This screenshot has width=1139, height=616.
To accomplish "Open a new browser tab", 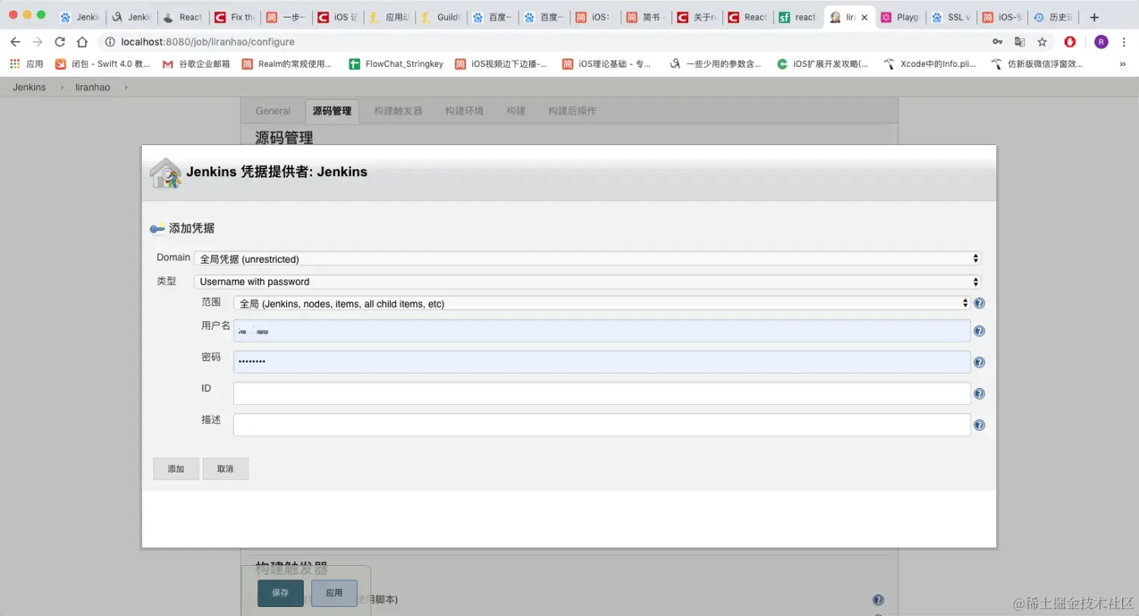I will pyautogui.click(x=1094, y=17).
